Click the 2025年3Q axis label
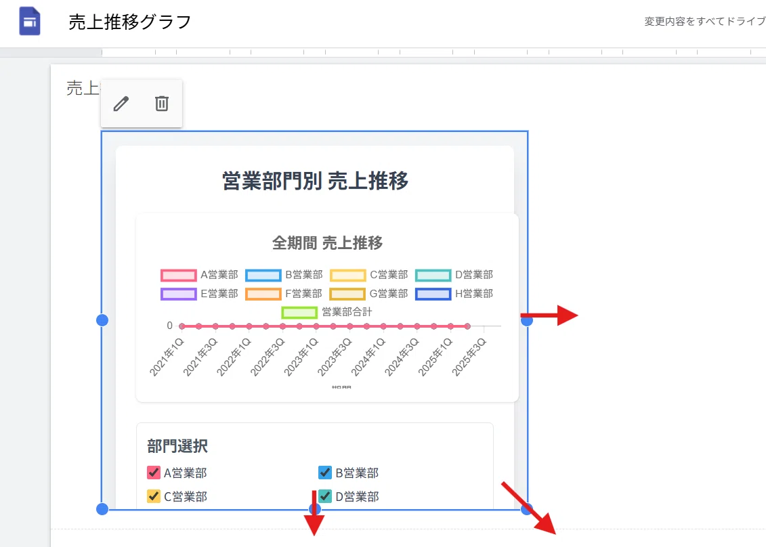The width and height of the screenshot is (766, 547). point(469,357)
